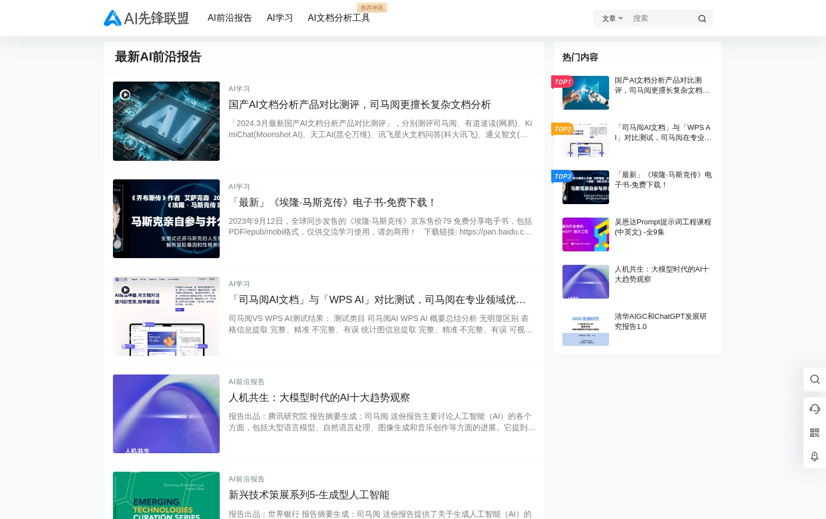Click 人机共生 sidebar thumbnail
The width and height of the screenshot is (826, 519).
tap(586, 282)
